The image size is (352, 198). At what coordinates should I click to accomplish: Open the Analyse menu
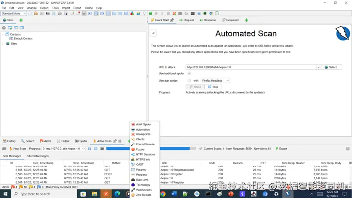[x=32, y=8]
